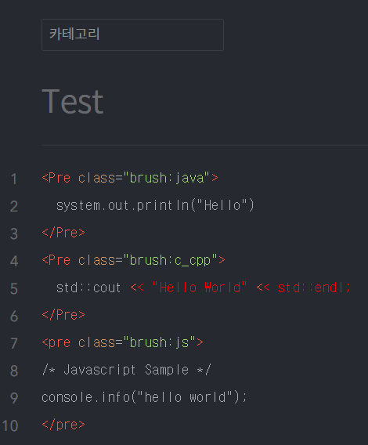Click the closing </pre> tag on line 10
Image resolution: width=368 pixels, height=445 pixels.
point(63,425)
